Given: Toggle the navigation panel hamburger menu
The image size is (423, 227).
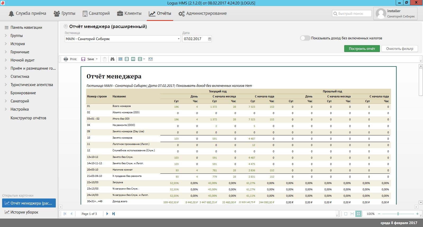Looking at the screenshot, I should [7, 27].
